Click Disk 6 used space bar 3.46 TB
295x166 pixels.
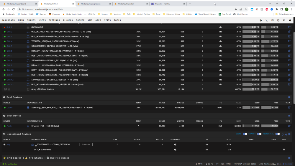(251, 51)
